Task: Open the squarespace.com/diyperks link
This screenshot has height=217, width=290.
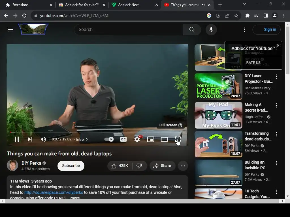Action: pyautogui.click(x=54, y=192)
